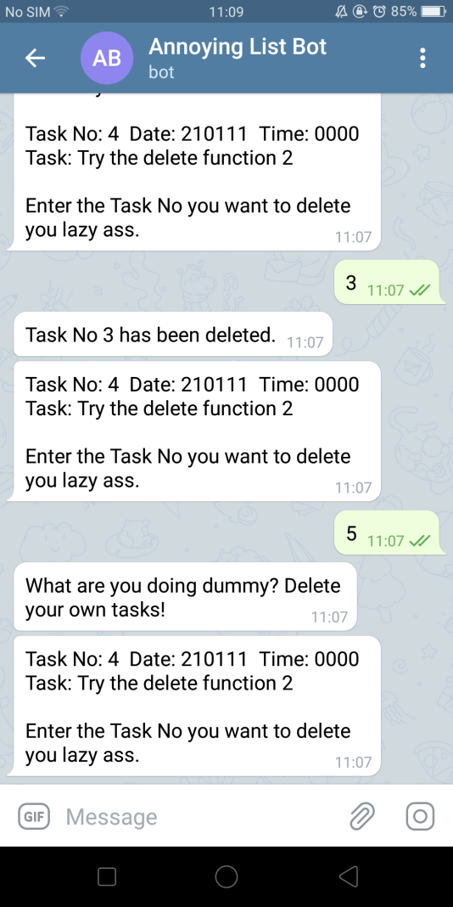This screenshot has width=453, height=907.
Task: Tap the muted bell icon in the status bar
Action: 342,12
